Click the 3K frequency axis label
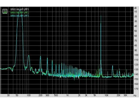139x104 pixels. point(86,95)
